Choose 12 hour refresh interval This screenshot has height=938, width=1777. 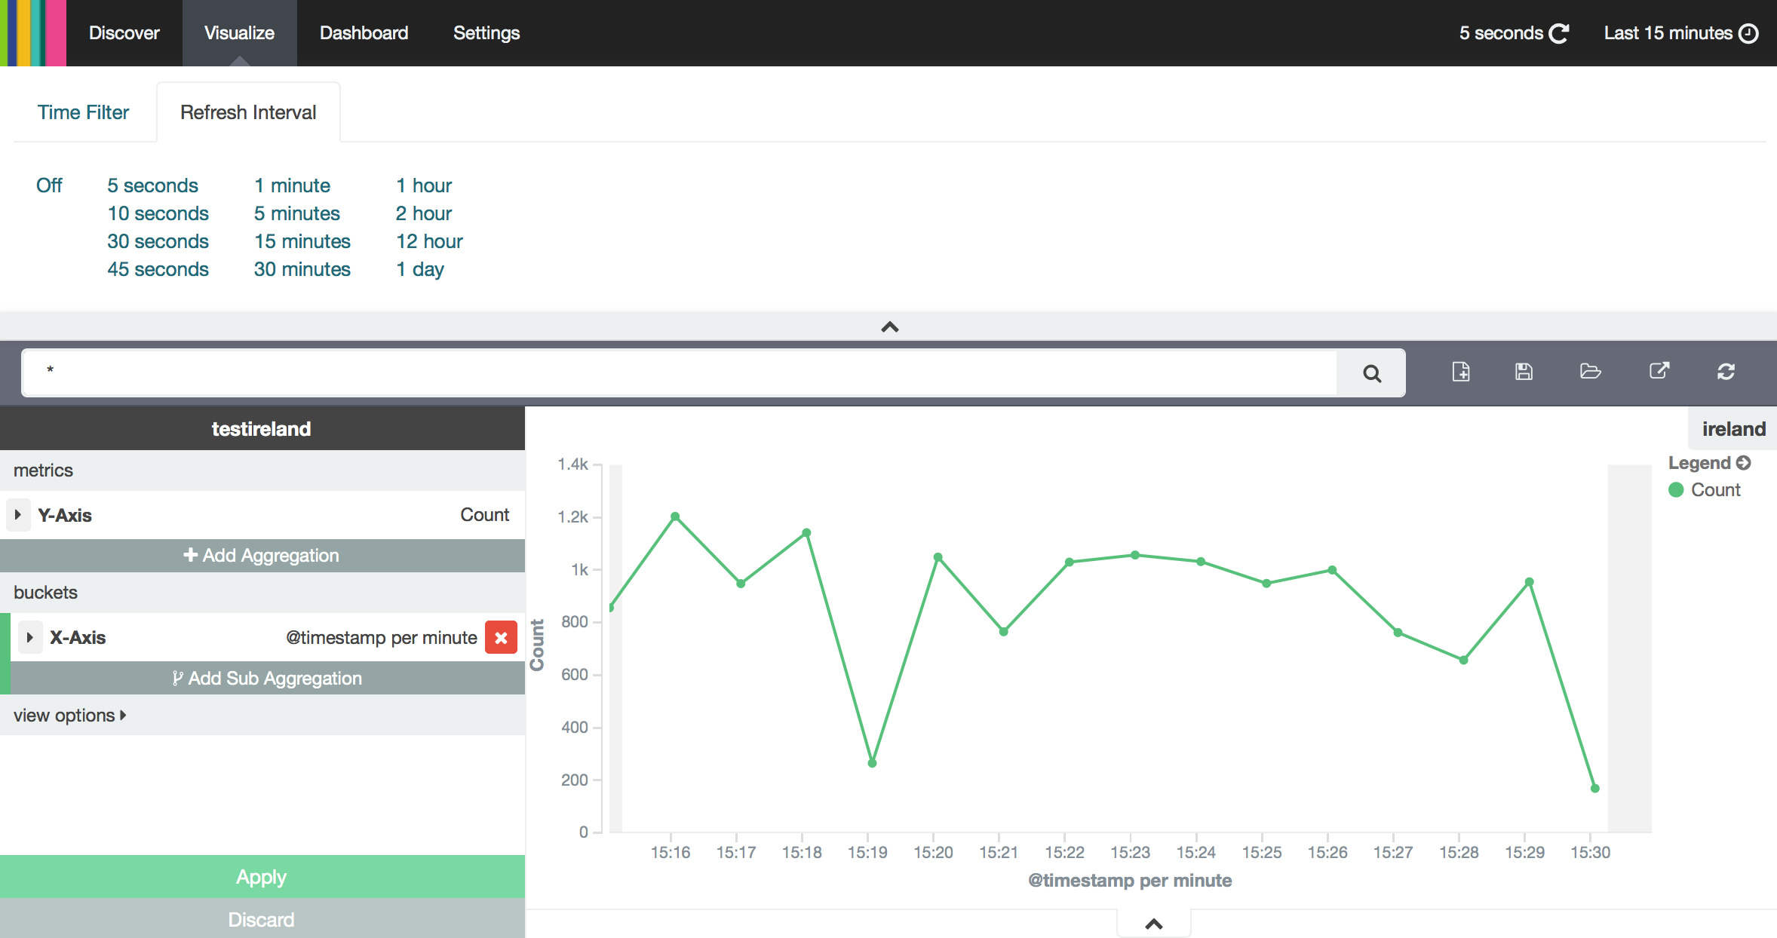(x=429, y=241)
